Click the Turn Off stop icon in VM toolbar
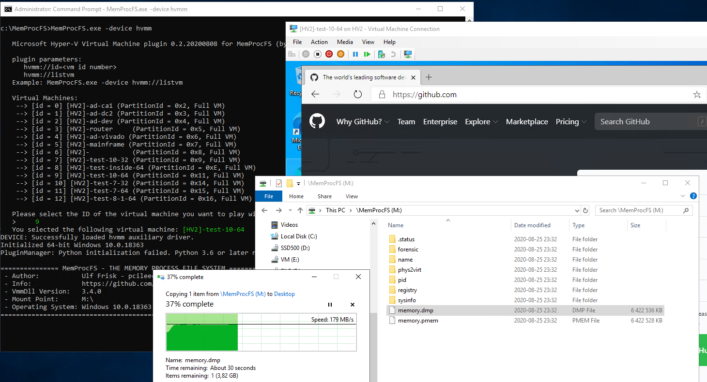 point(318,54)
